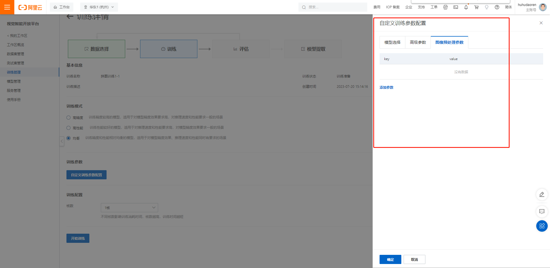
Task: Click the 拼图训练1-1 training name
Action: click(x=110, y=76)
